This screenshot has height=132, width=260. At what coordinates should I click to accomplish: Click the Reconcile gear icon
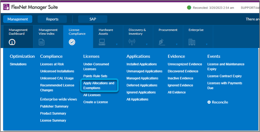click(209, 102)
